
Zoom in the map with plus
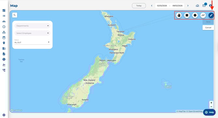211,103
